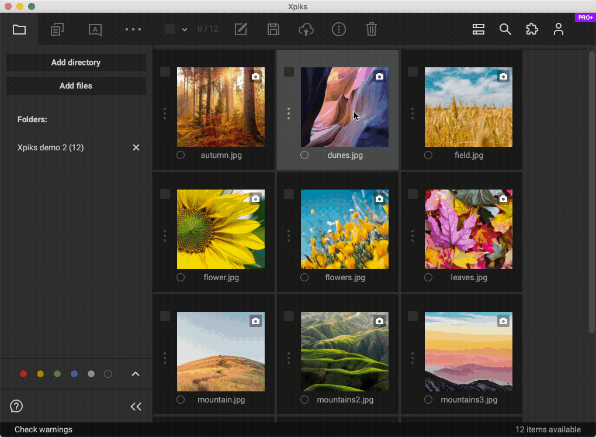Open the plugins puzzle piece icon
This screenshot has height=437, width=596.
pyautogui.click(x=532, y=29)
